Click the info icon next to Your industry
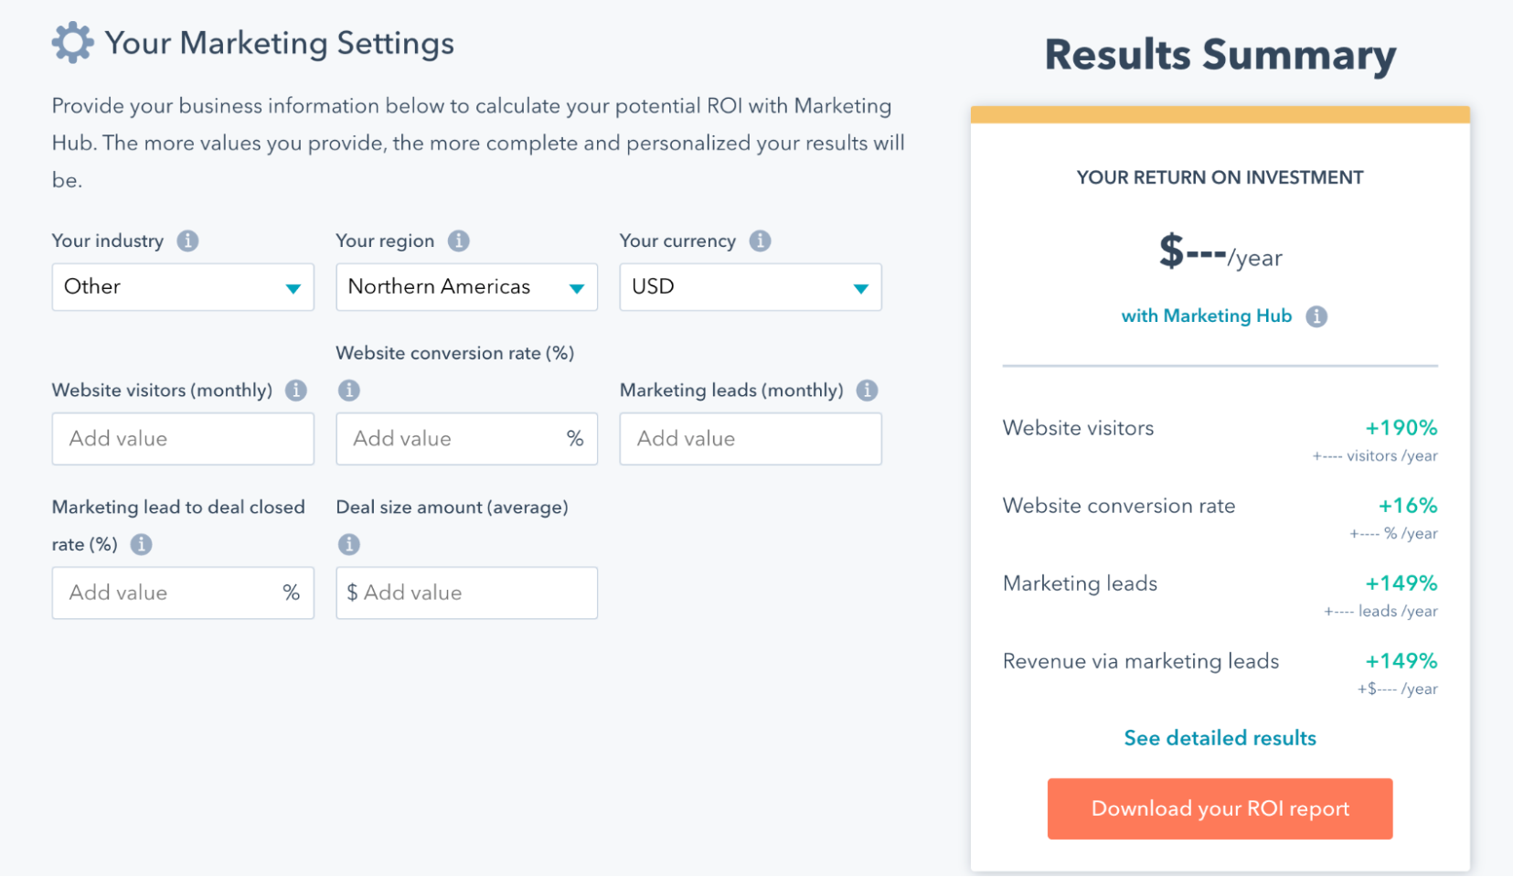The image size is (1513, 877). [187, 241]
